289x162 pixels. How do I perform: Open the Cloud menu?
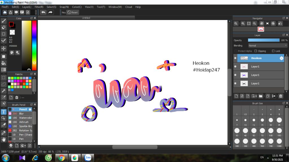(128, 7)
